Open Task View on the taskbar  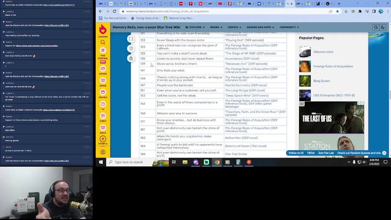pos(174,162)
